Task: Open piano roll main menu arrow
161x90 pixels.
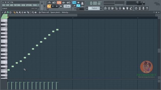Action: tap(3, 12)
